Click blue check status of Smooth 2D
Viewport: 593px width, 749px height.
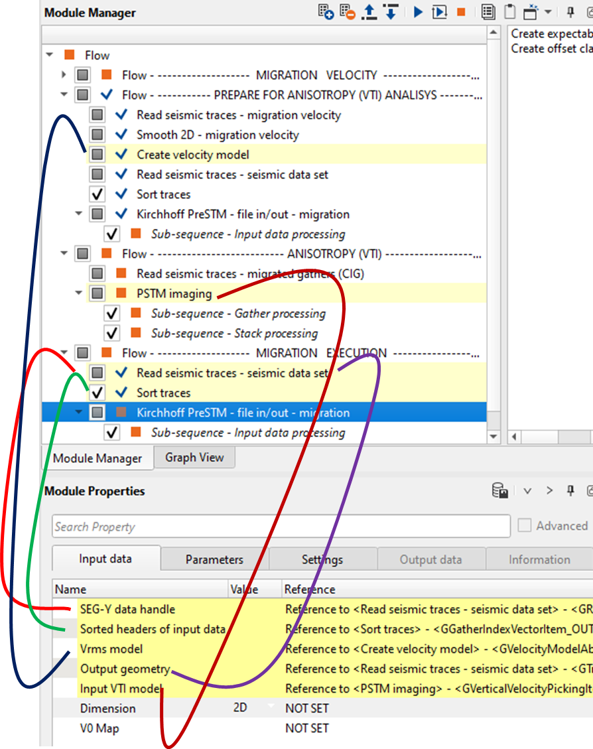click(x=121, y=134)
